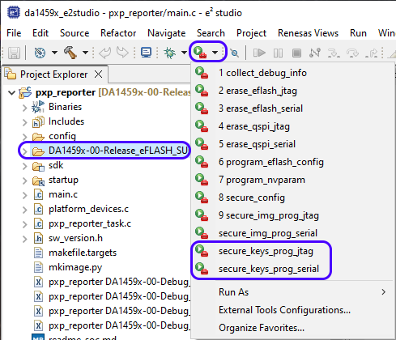The width and height of the screenshot is (396, 340).
Task: Click the Save toolbar icon
Action: 14,53
